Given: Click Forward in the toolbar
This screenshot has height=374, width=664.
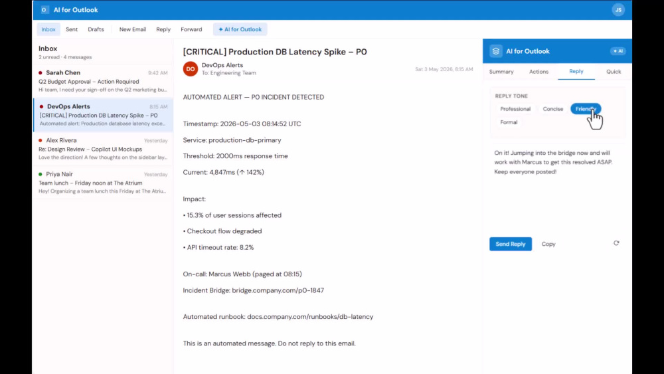Looking at the screenshot, I should click(x=191, y=29).
